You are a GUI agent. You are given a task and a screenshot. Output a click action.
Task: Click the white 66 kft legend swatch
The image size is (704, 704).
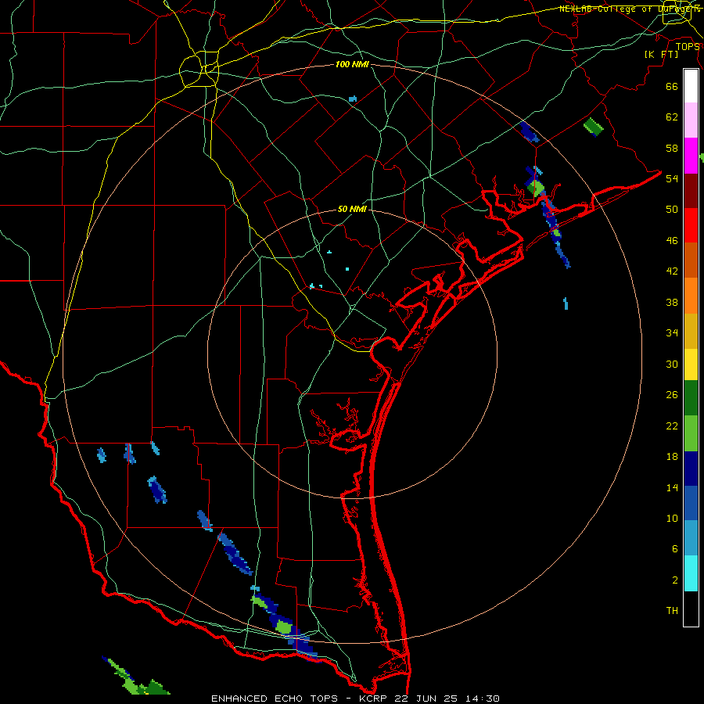tap(691, 86)
